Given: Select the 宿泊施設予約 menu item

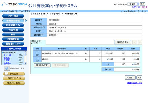Looking at the screenshot, I should pyautogui.click(x=13, y=21).
